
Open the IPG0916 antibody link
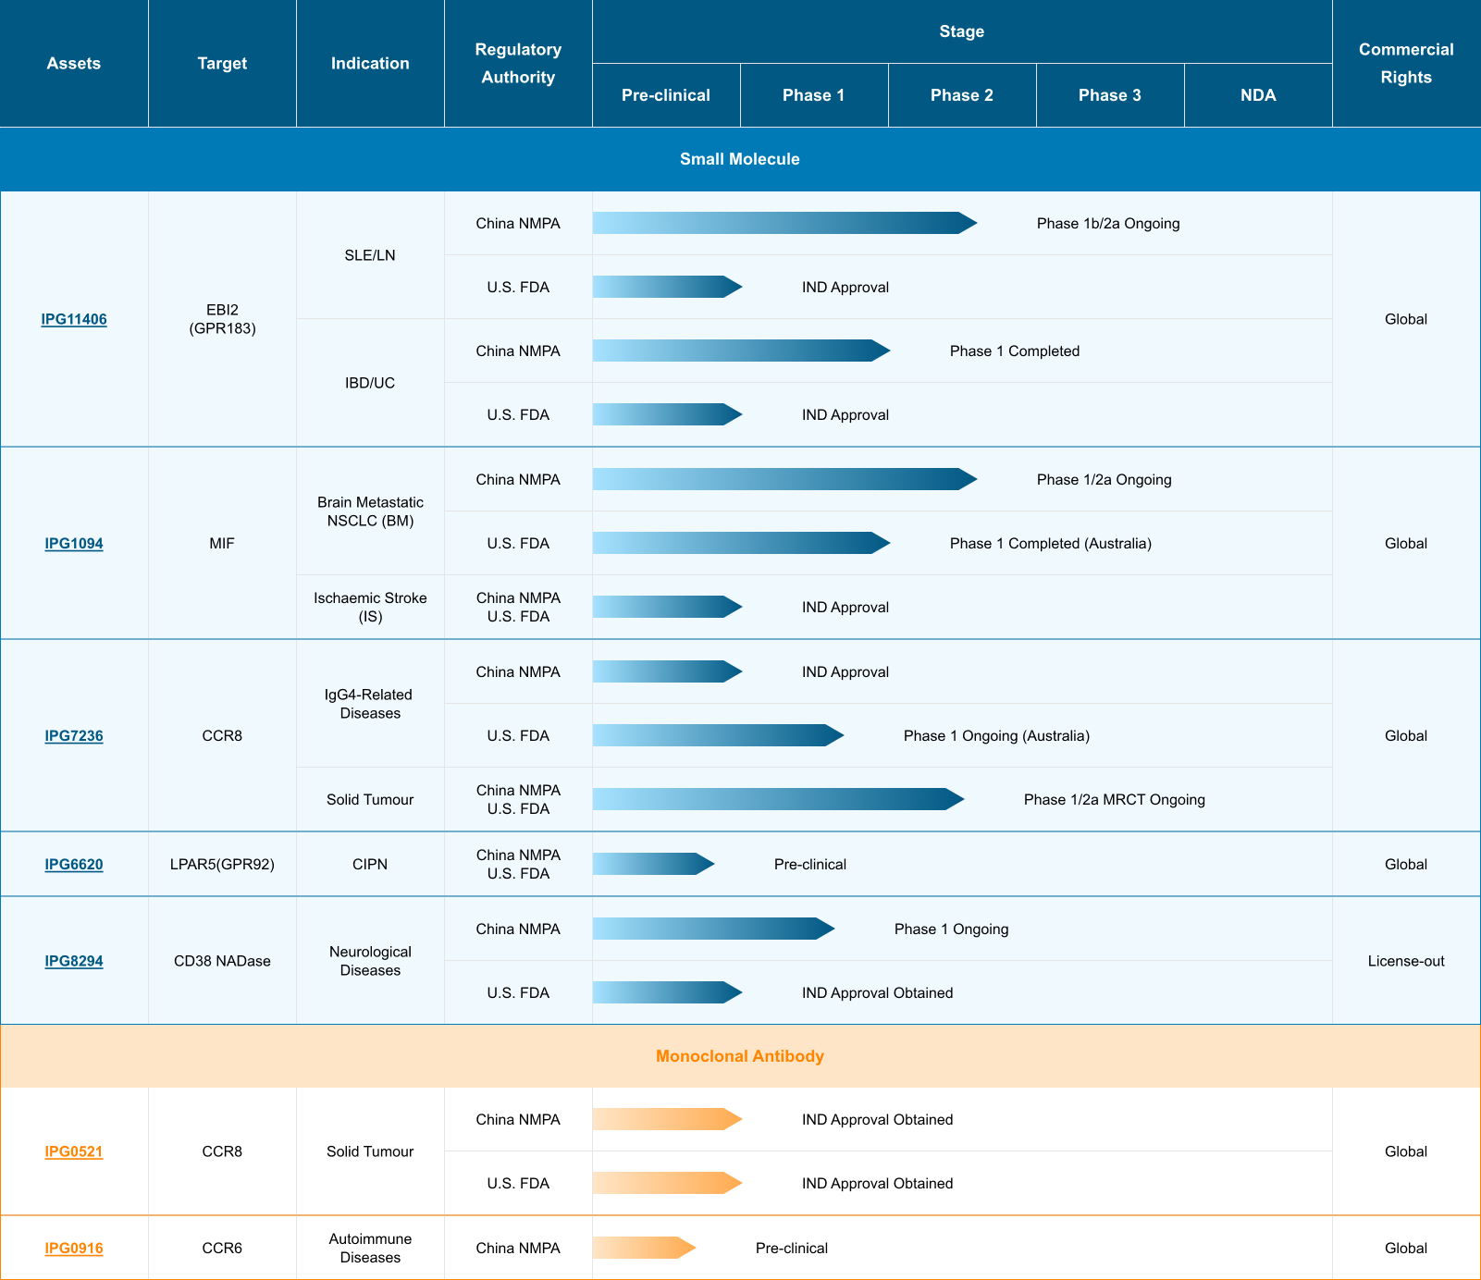[x=74, y=1249]
